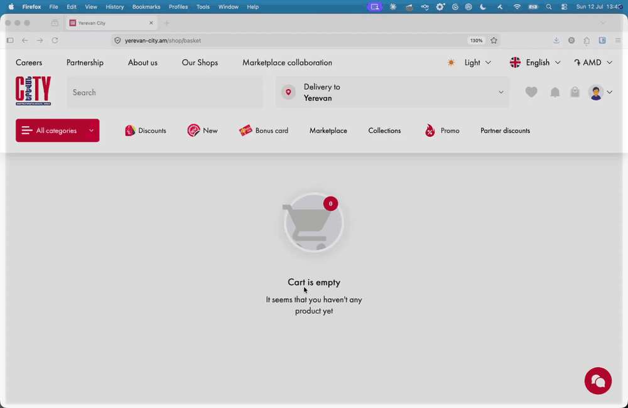Click the Wi-Fi status icon
The width and height of the screenshot is (628, 408).
(517, 7)
